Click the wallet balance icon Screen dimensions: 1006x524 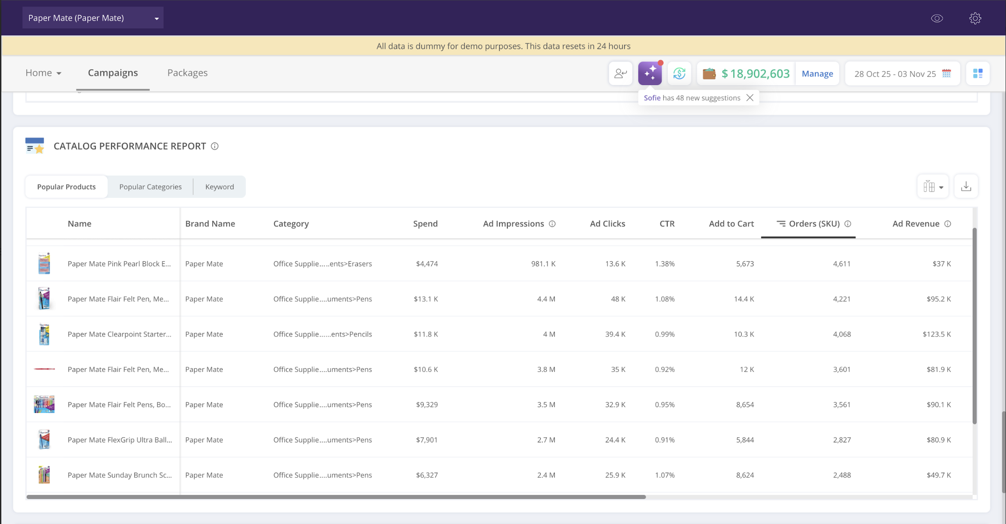709,73
